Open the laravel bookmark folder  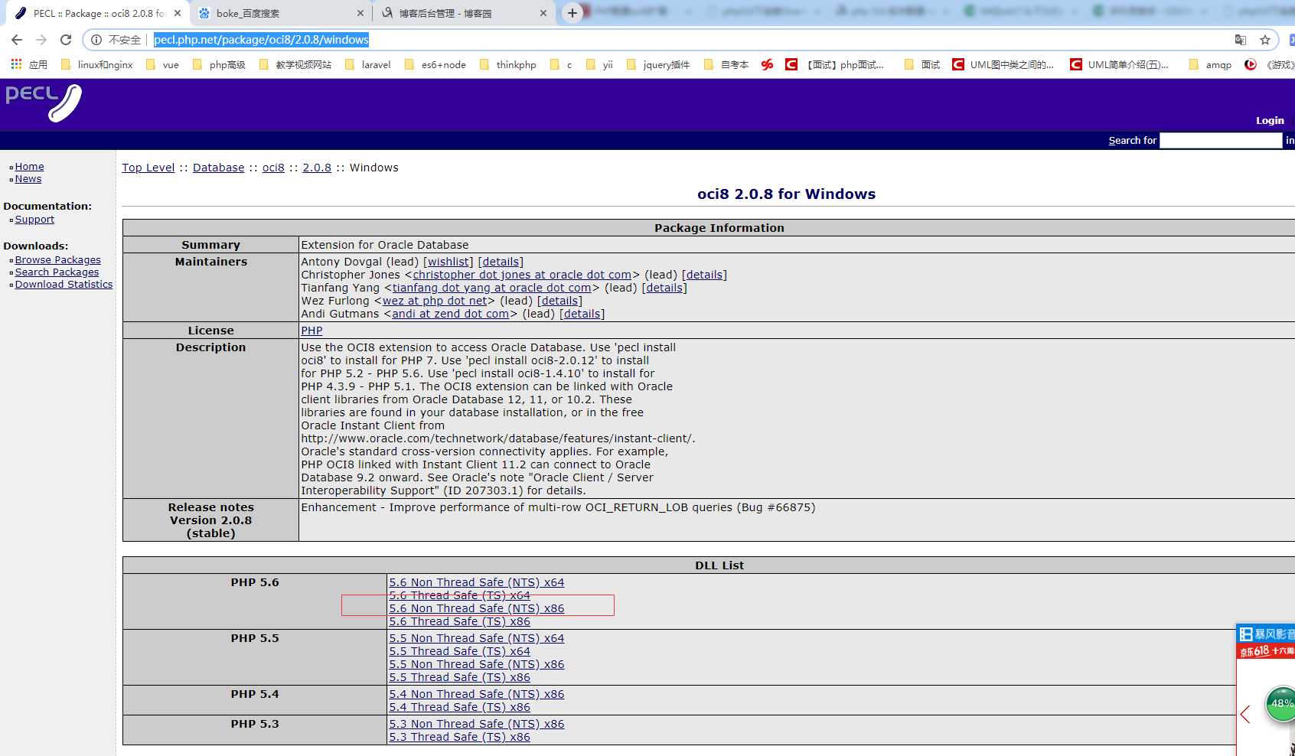click(x=367, y=64)
